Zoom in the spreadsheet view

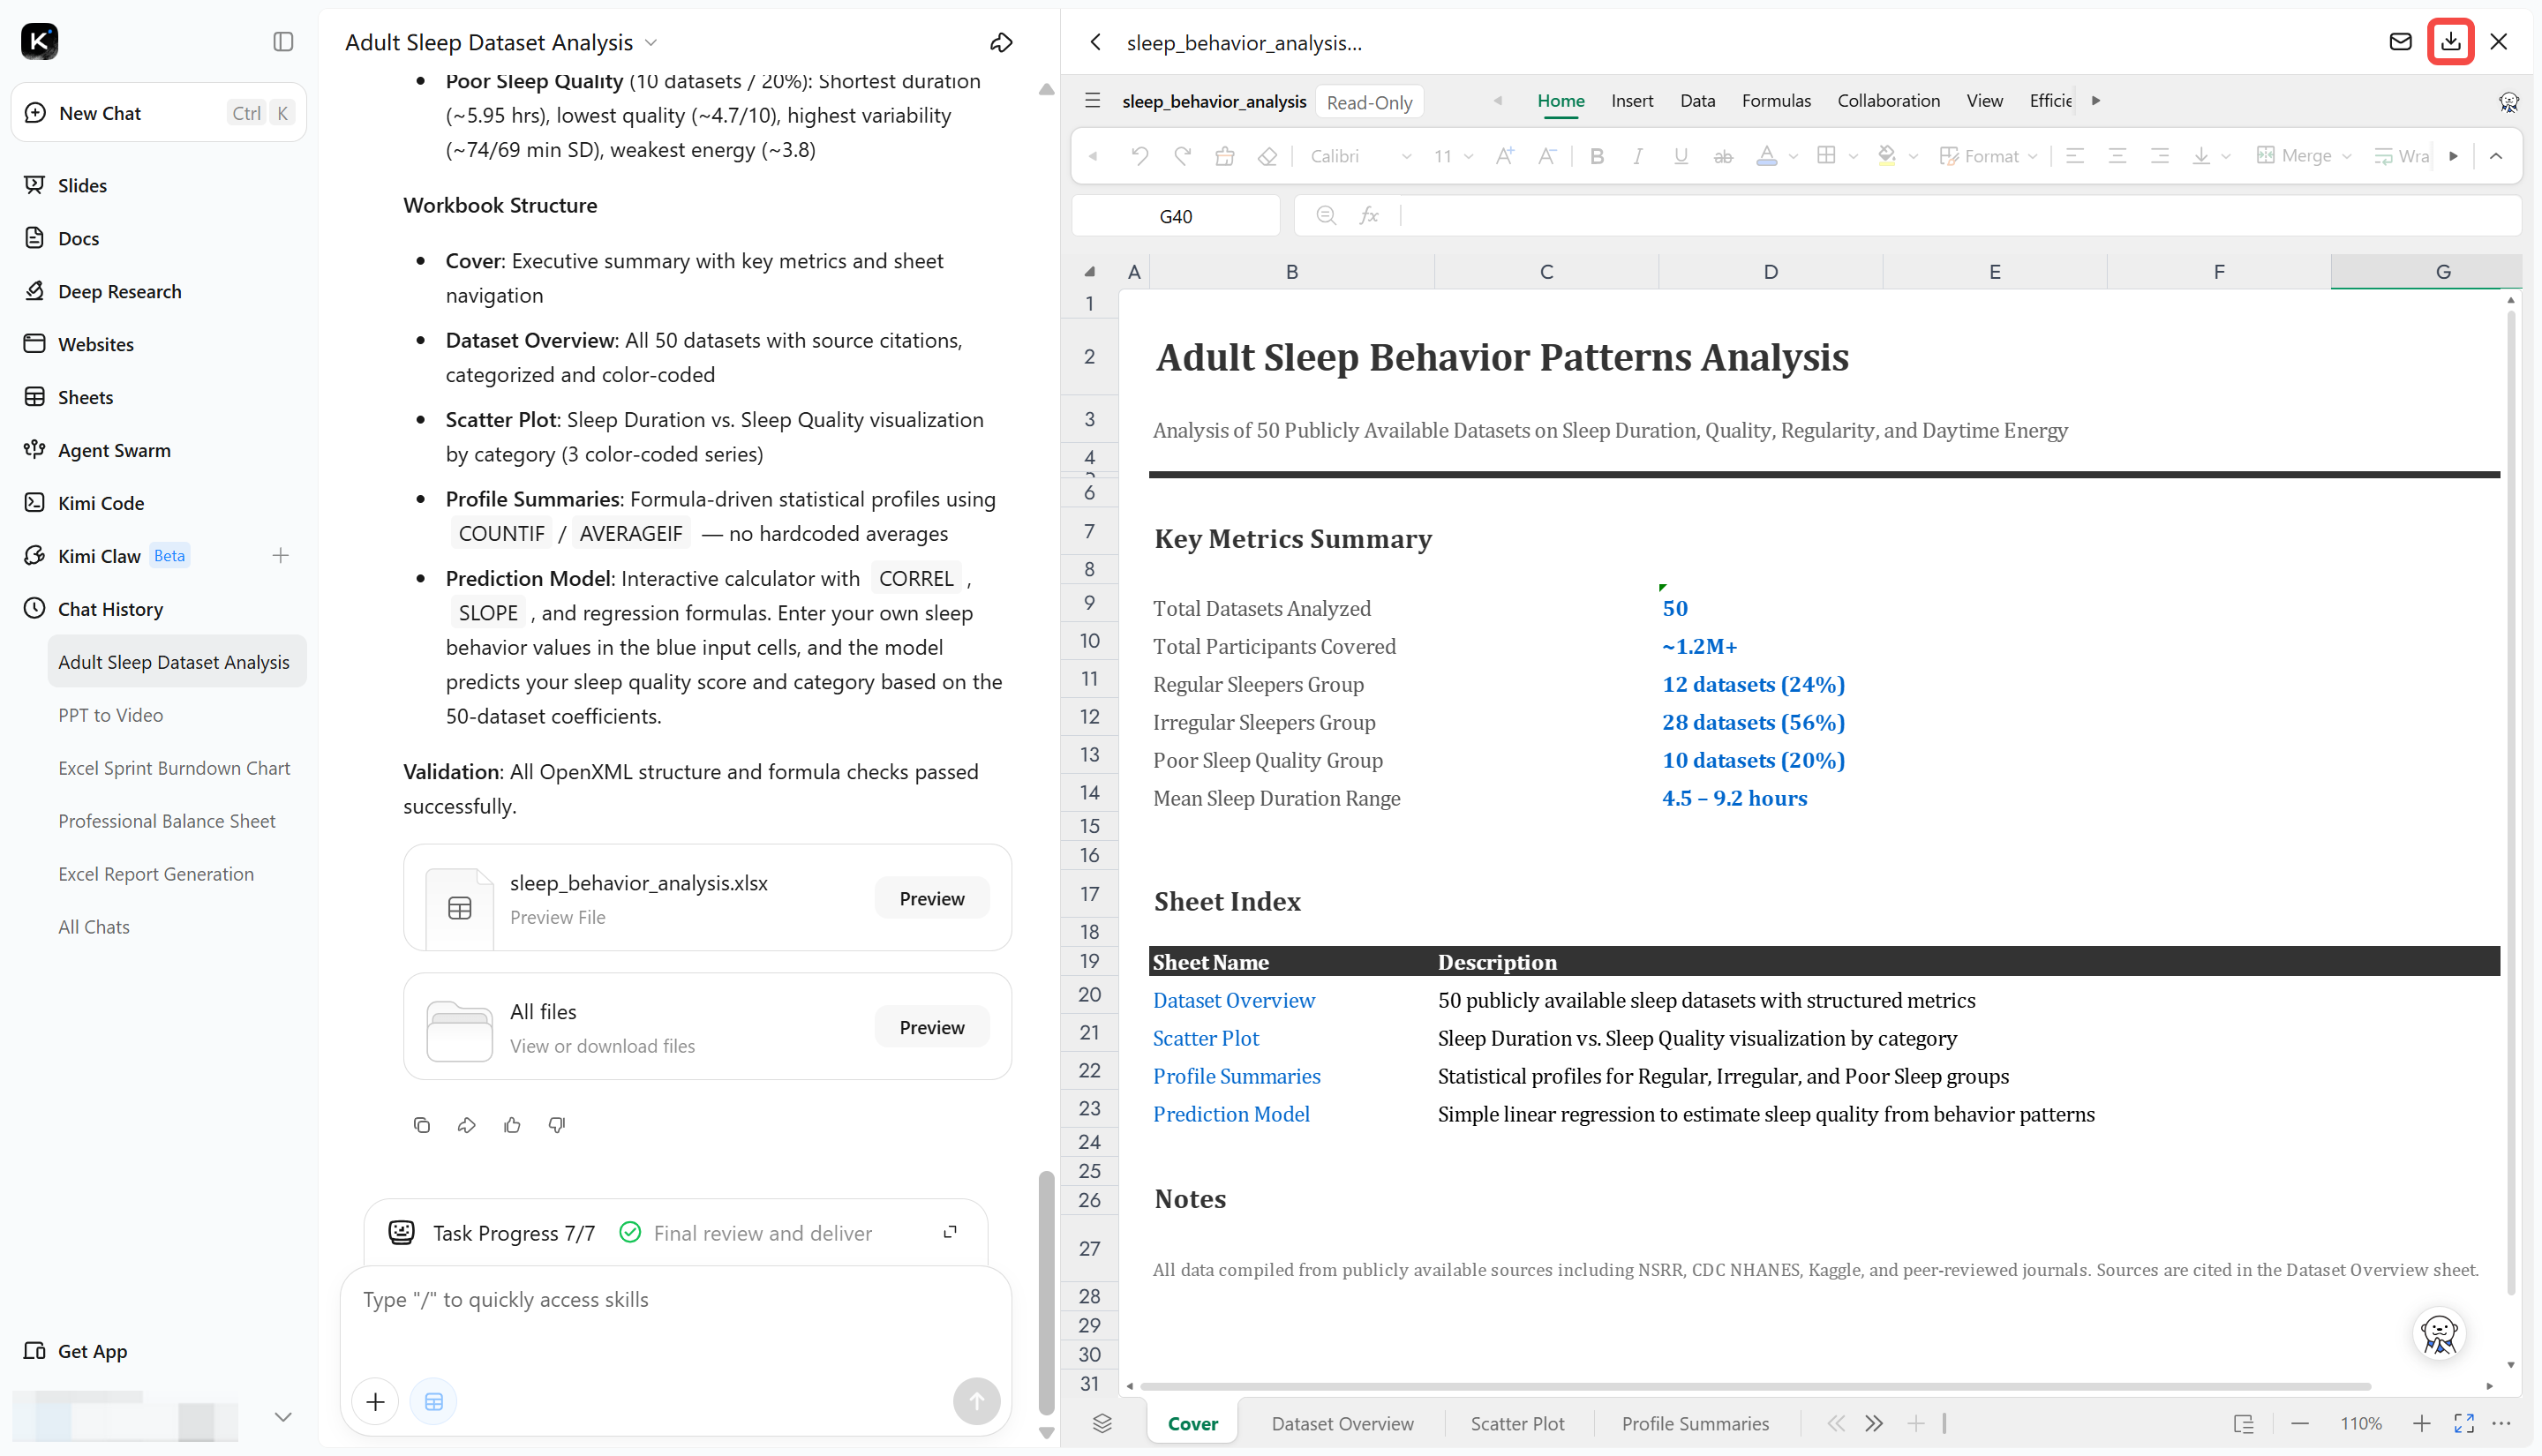2421,1423
